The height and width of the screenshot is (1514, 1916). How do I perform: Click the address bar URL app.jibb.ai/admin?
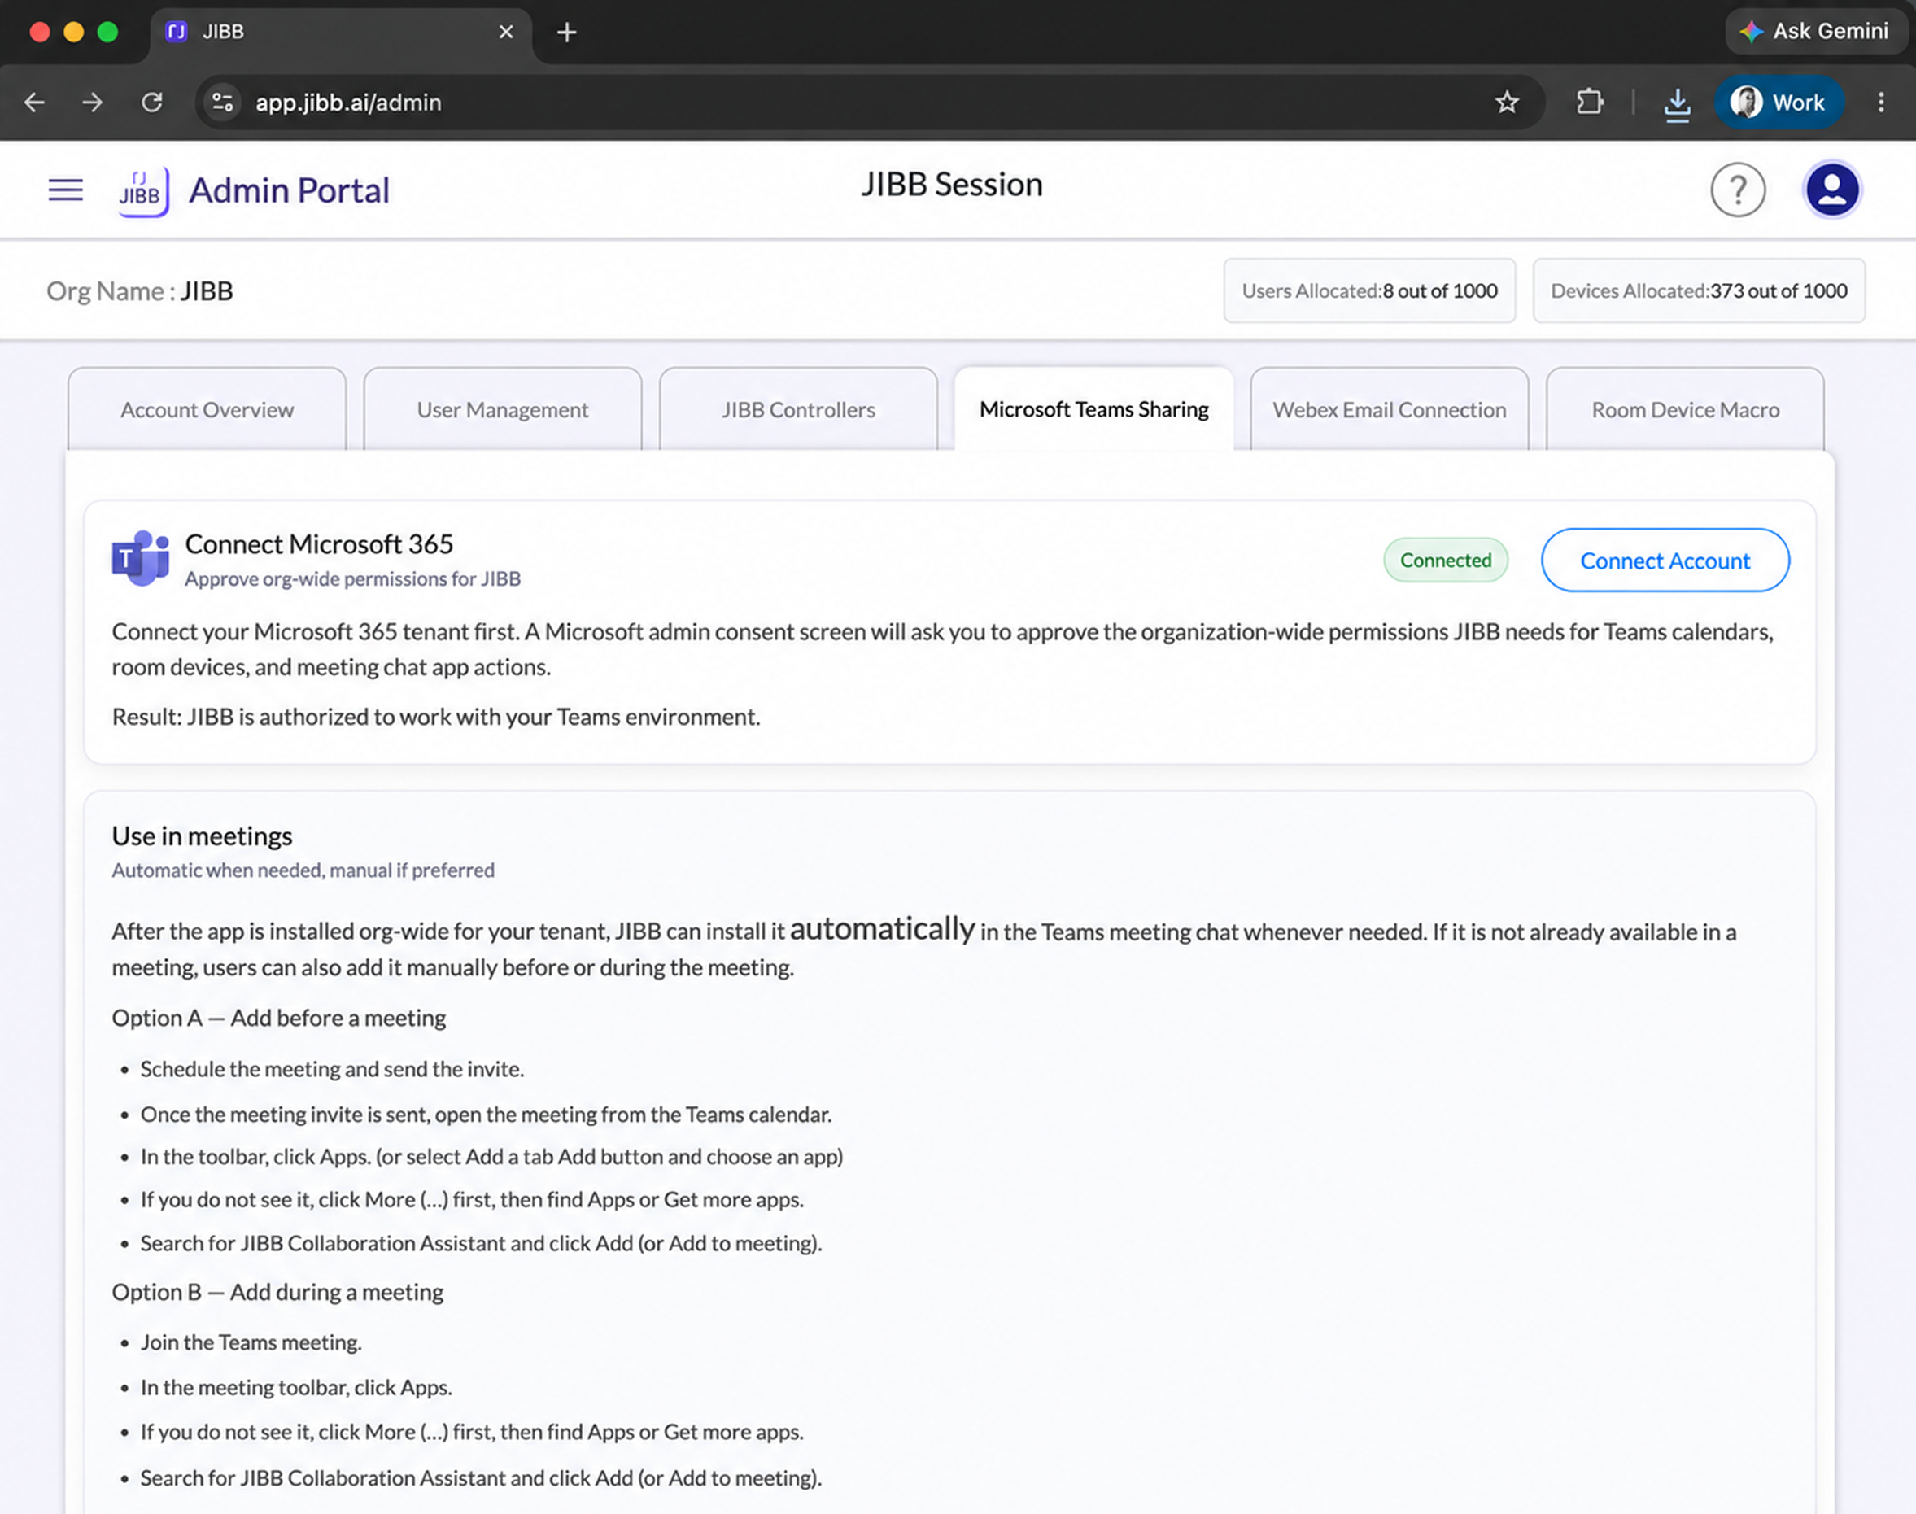[348, 103]
